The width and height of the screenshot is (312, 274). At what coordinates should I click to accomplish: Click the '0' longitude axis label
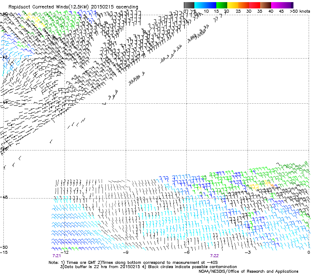click(309, 253)
